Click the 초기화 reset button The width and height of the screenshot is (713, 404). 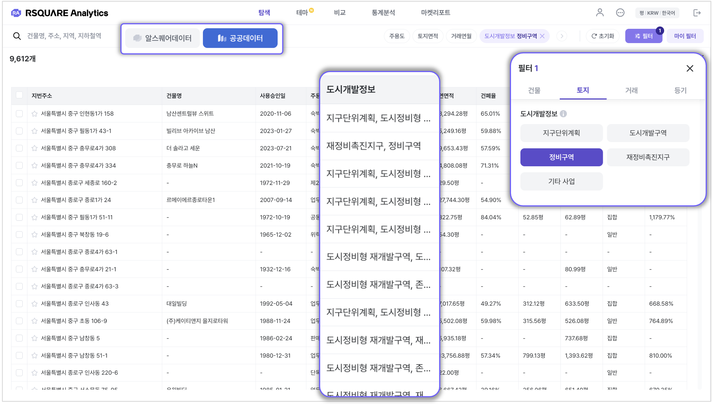pyautogui.click(x=603, y=36)
